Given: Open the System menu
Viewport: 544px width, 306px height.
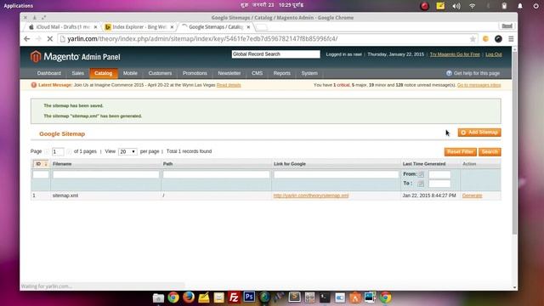Looking at the screenshot, I should (x=309, y=73).
